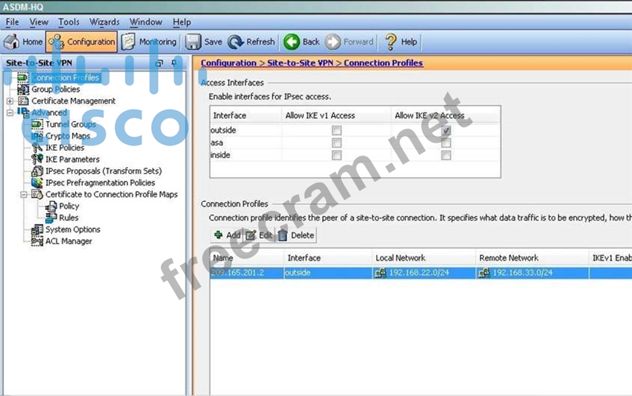Viewport: 632px width, 396px height.
Task: Collapse the Advanced tree node
Action: [x=10, y=112]
